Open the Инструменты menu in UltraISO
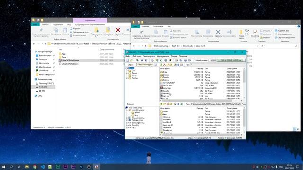Image resolution: width=303 pixels, height=170 pixels. pos(163,56)
